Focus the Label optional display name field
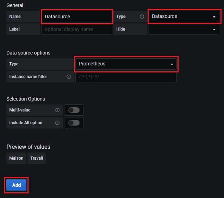 click(76, 29)
